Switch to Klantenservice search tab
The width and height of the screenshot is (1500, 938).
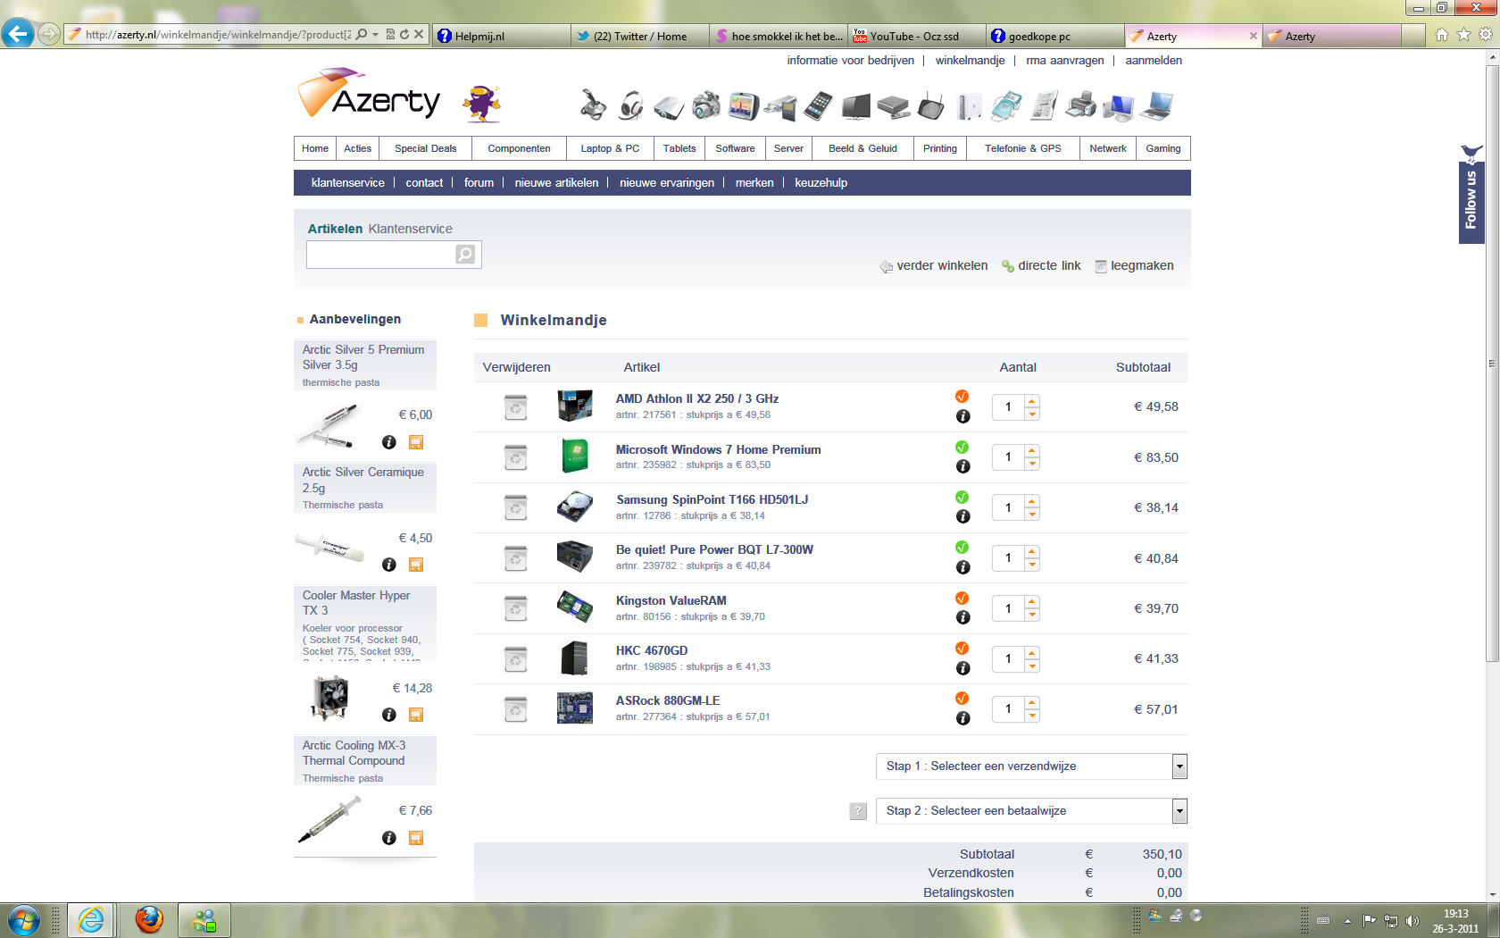411,229
